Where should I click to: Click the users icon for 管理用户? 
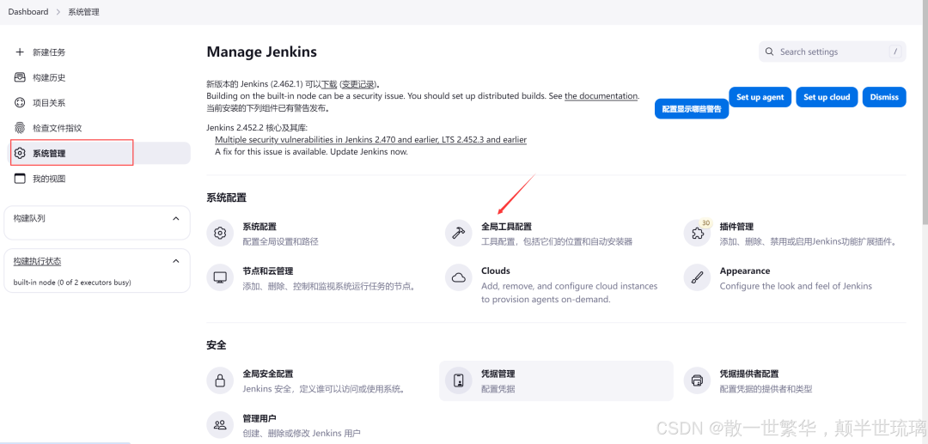[x=220, y=424]
